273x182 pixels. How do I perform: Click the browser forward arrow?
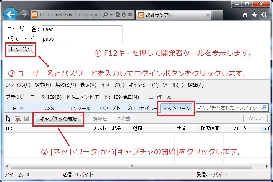tap(24, 15)
